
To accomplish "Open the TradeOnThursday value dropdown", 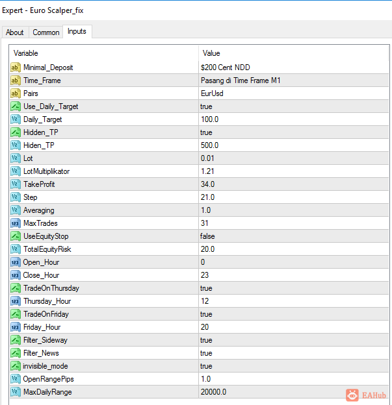I will 294,288.
